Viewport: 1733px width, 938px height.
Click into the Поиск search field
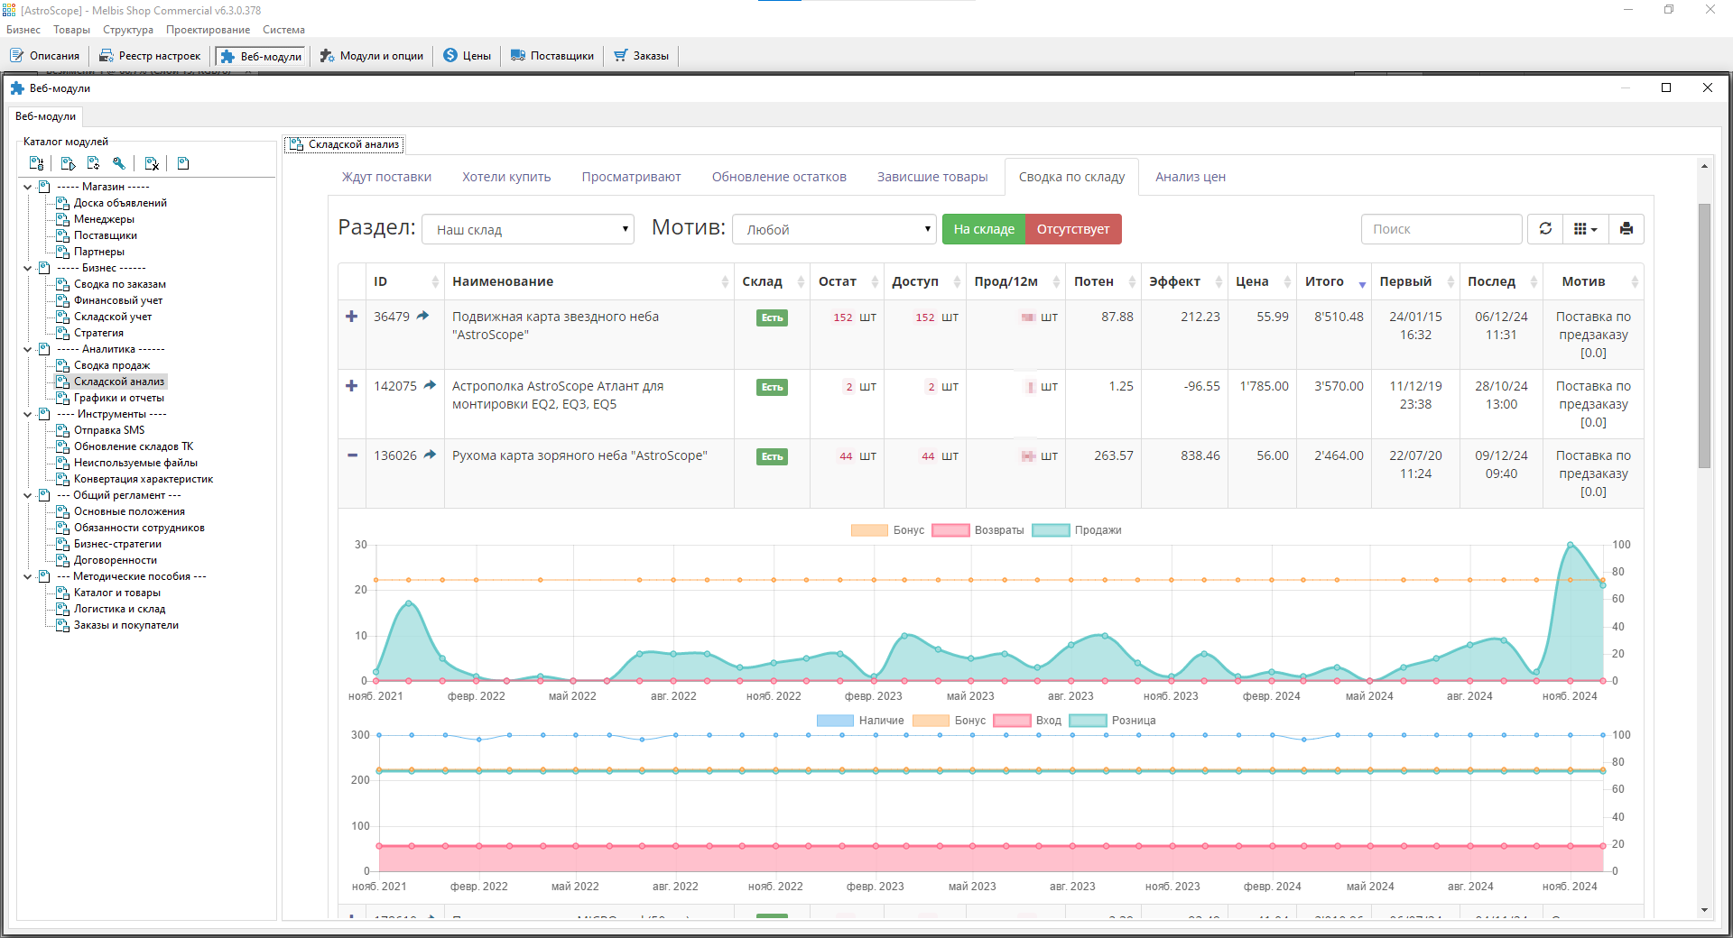1441,229
